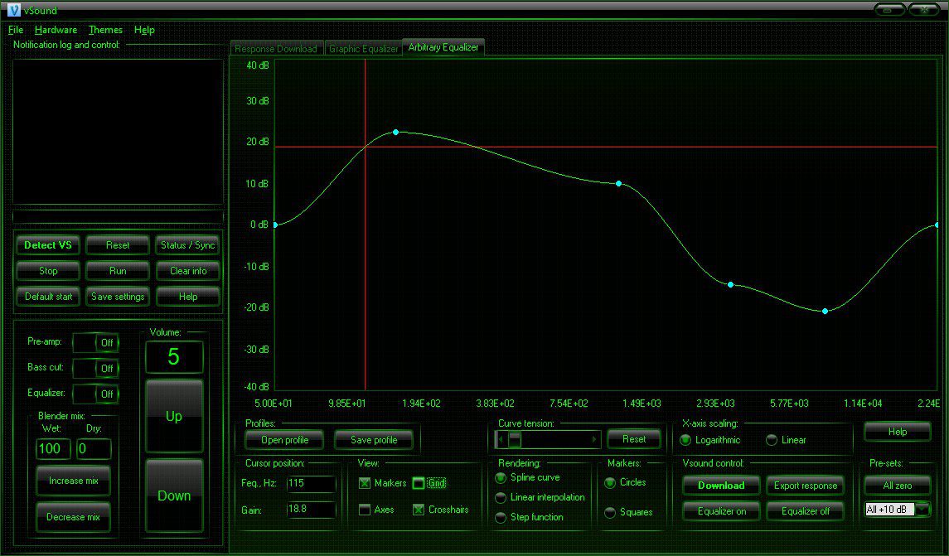Click the volume Down button
This screenshot has width=949, height=556.
174,496
